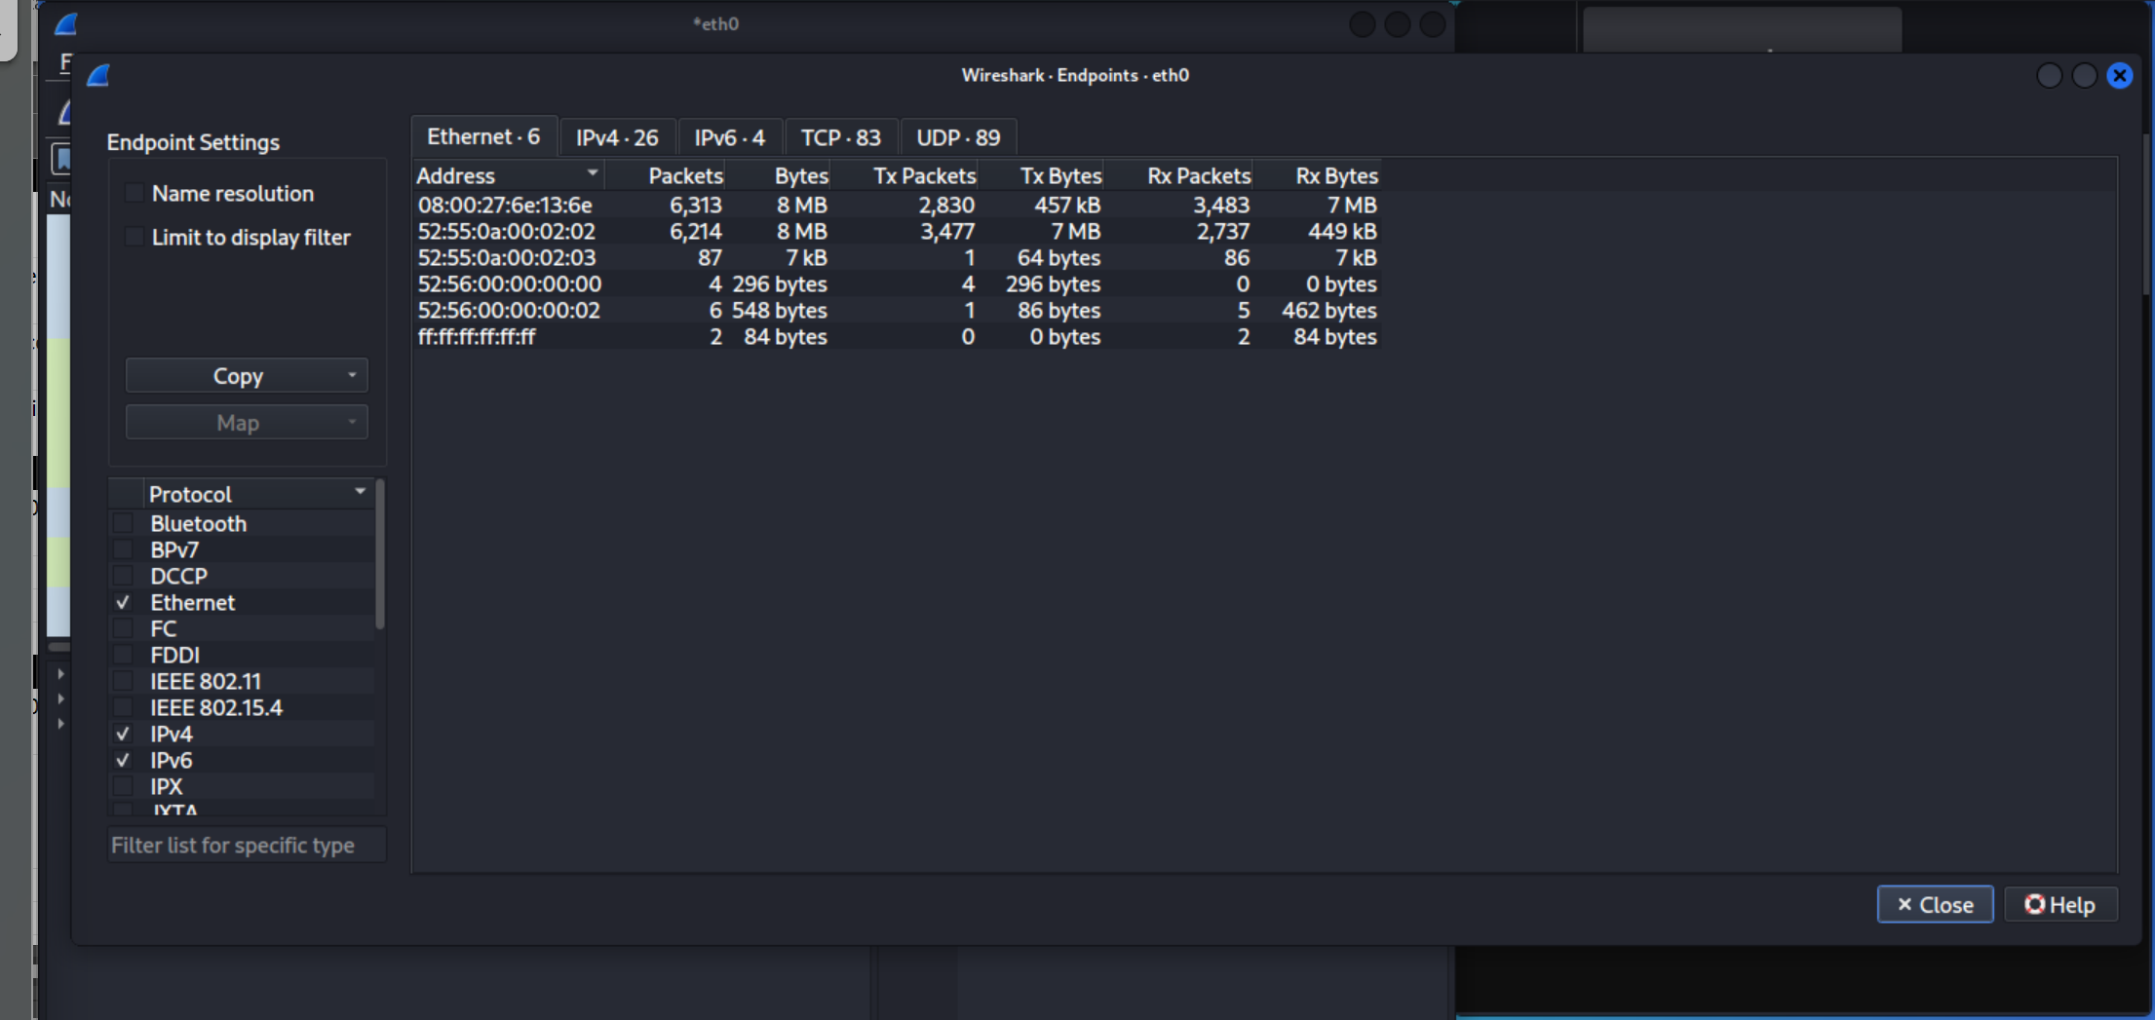Select endpoint row 08:00:27:6e:13:6e

pos(897,205)
